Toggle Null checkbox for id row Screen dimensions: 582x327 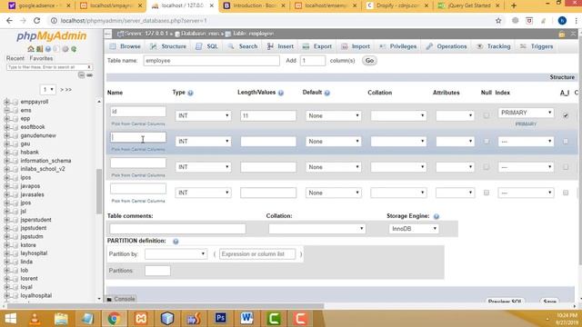(487, 115)
